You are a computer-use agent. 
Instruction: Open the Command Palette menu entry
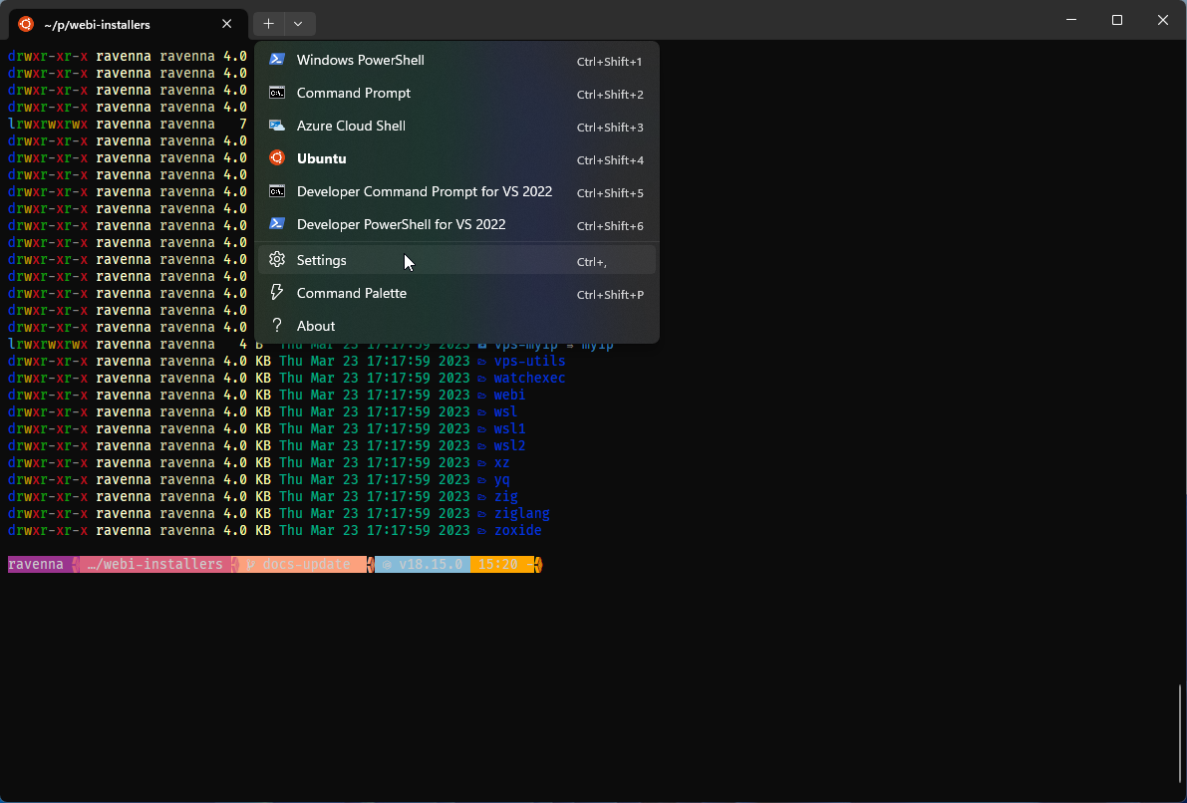pos(351,292)
